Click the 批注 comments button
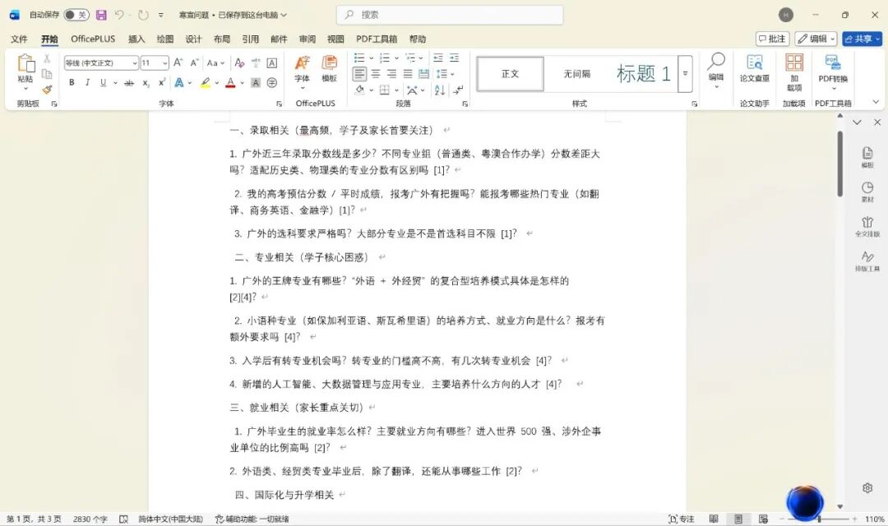888x526 pixels. click(x=772, y=39)
